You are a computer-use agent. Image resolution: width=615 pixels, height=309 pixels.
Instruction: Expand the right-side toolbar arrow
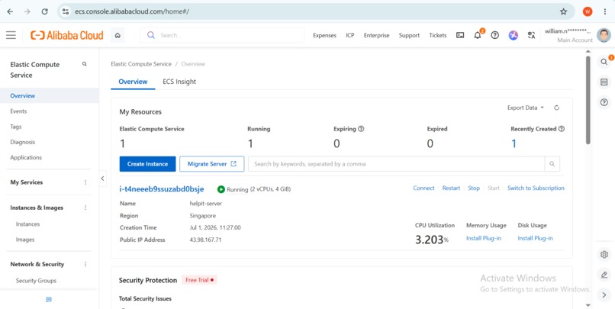[x=604, y=295]
